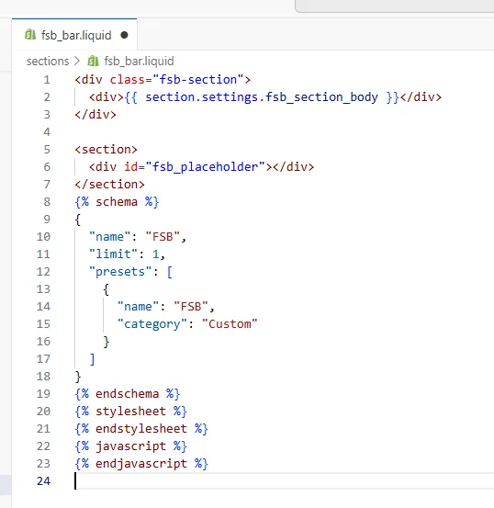Click "name": "FSB" on line 10
The height and width of the screenshot is (508, 494).
pos(134,237)
